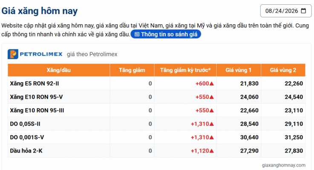Click Tăng giảm column header
This screenshot has height=170, width=314.
[132, 70]
